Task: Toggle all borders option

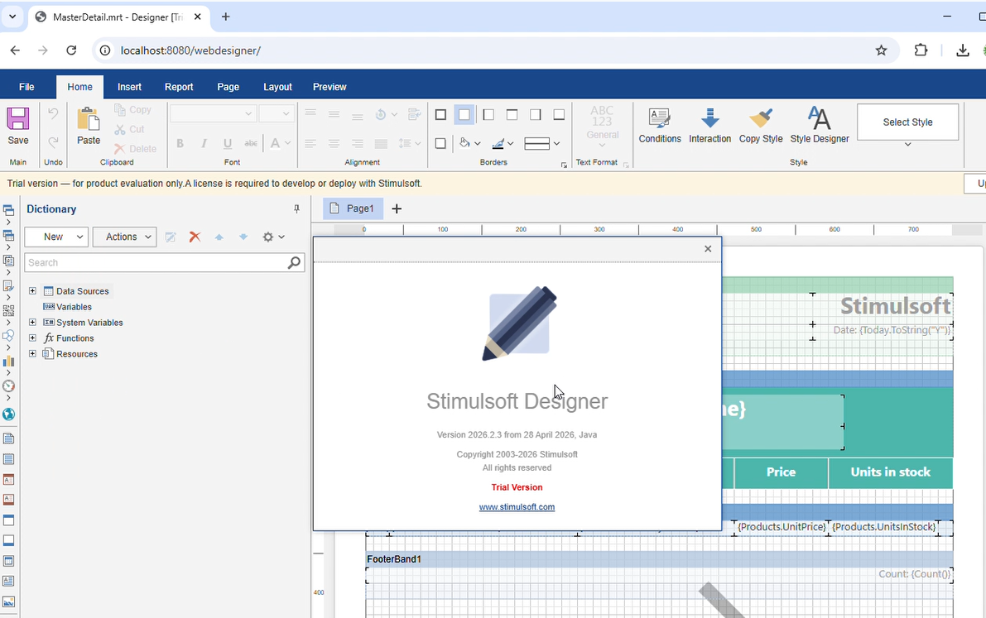Action: pos(440,114)
